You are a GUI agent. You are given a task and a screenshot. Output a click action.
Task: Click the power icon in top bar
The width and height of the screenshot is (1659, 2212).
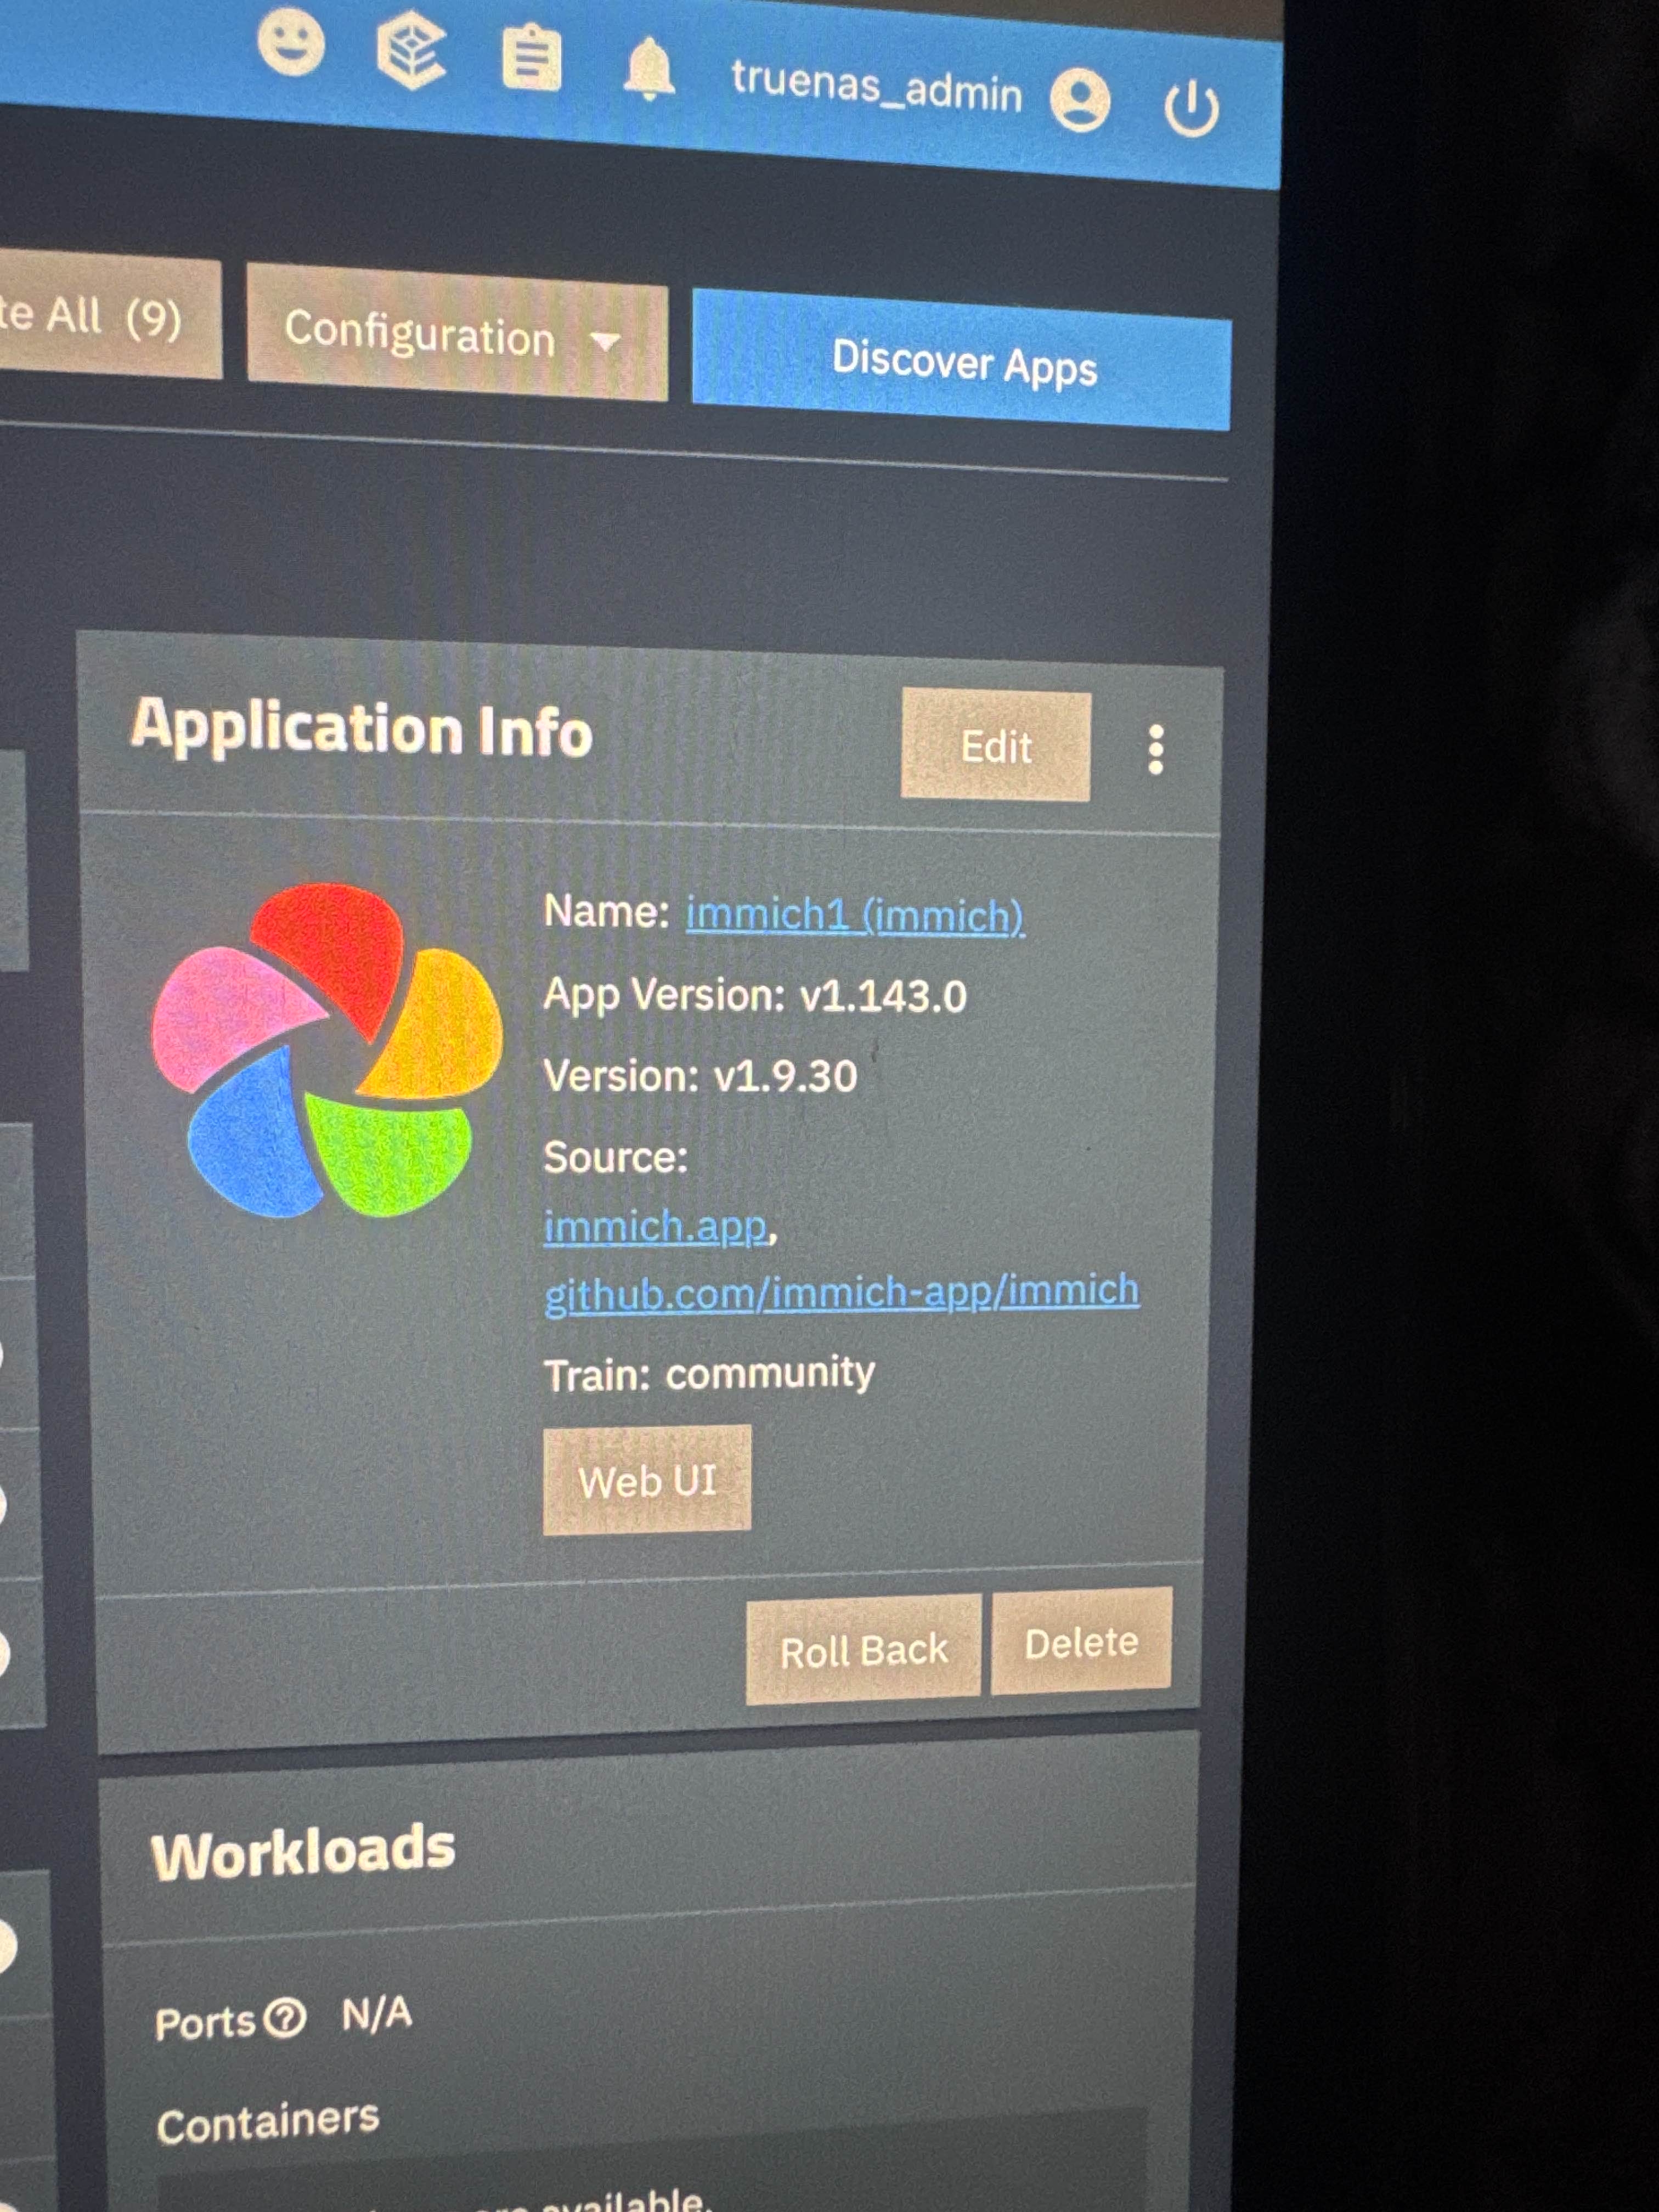tap(1191, 108)
